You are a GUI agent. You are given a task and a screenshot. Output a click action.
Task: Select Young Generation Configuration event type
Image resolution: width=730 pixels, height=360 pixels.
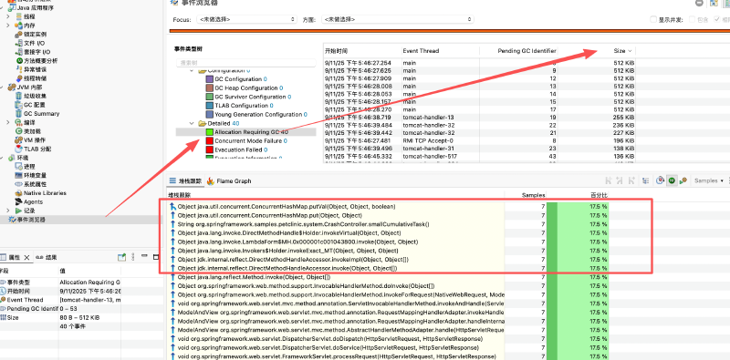(258, 115)
